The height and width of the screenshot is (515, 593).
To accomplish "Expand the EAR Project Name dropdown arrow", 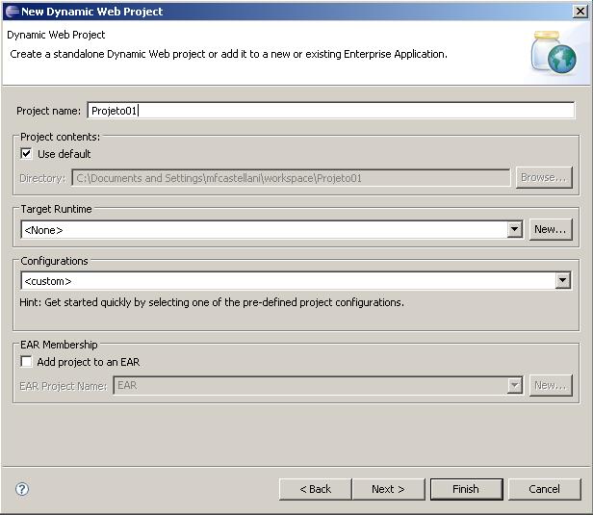I will pos(514,385).
